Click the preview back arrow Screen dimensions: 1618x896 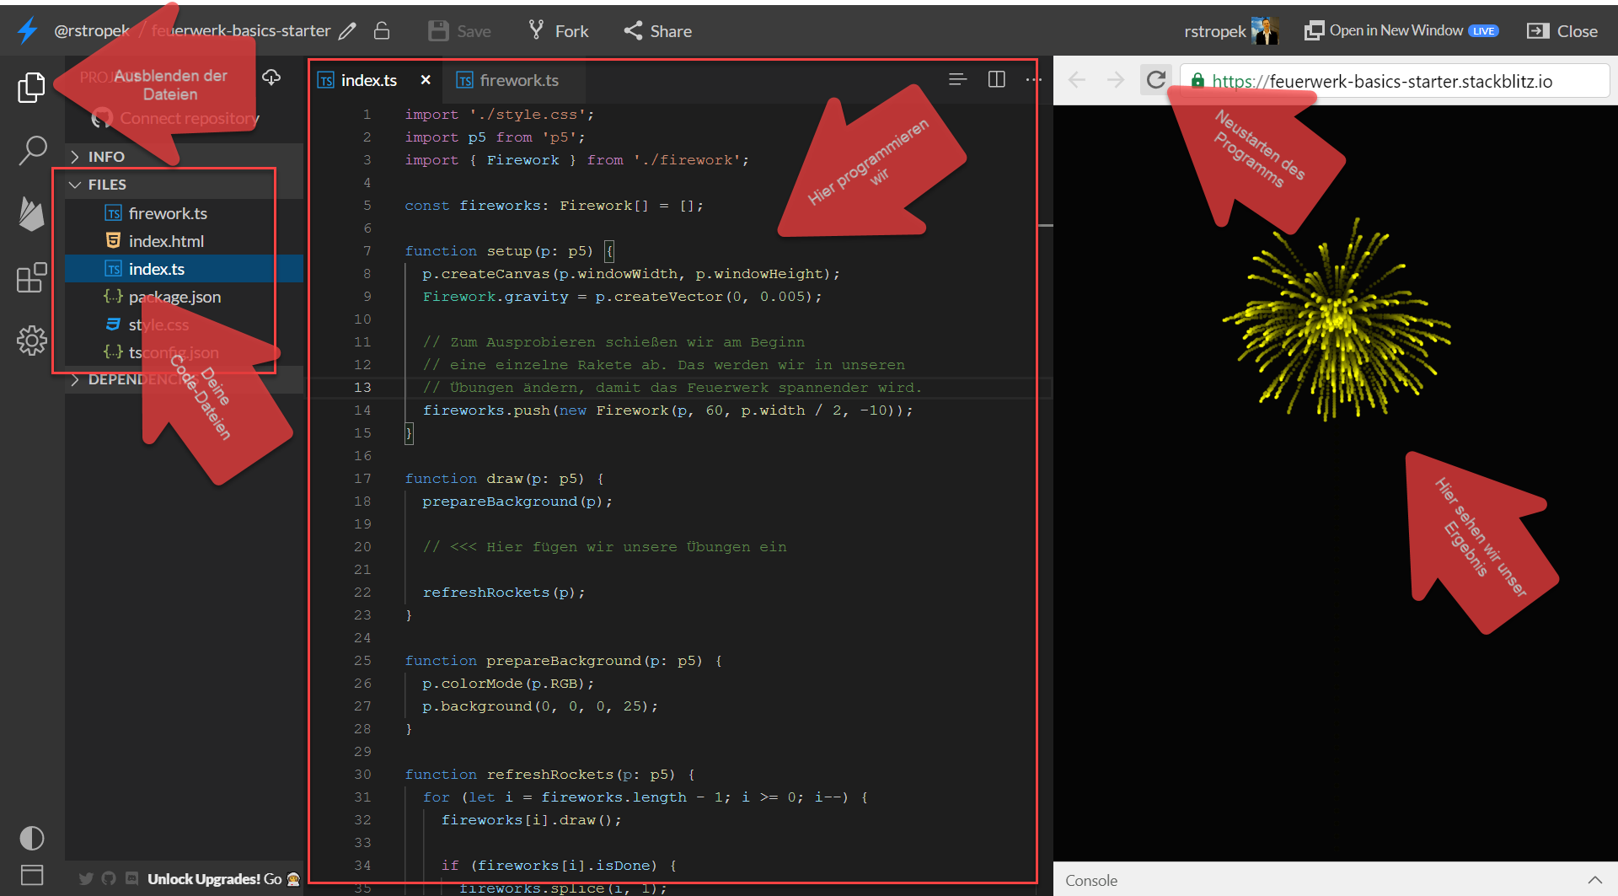[1077, 80]
